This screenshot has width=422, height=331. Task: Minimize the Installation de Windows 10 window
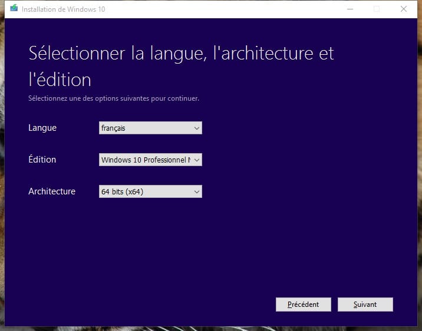pyautogui.click(x=350, y=9)
